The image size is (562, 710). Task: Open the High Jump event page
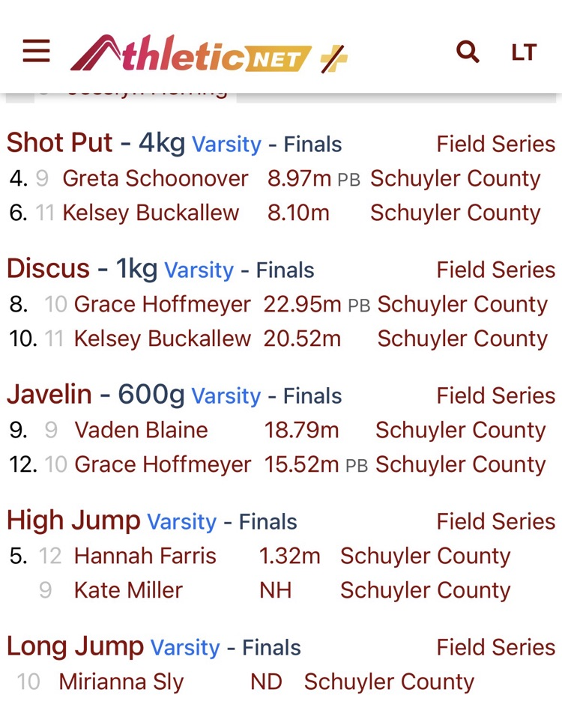[x=73, y=521]
